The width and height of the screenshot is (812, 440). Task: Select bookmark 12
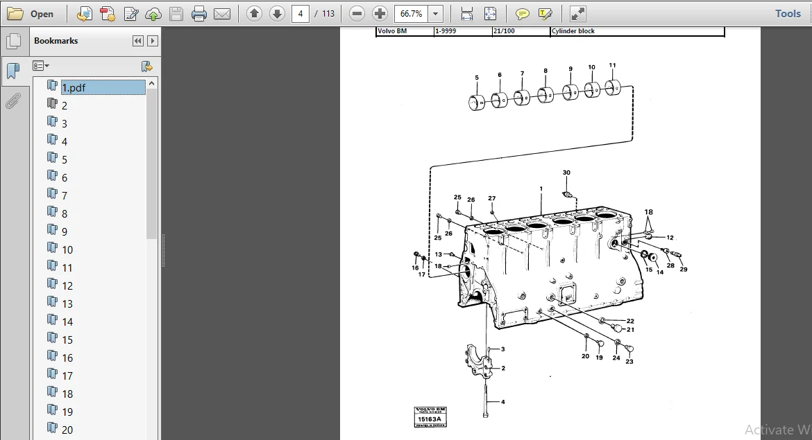(x=67, y=286)
